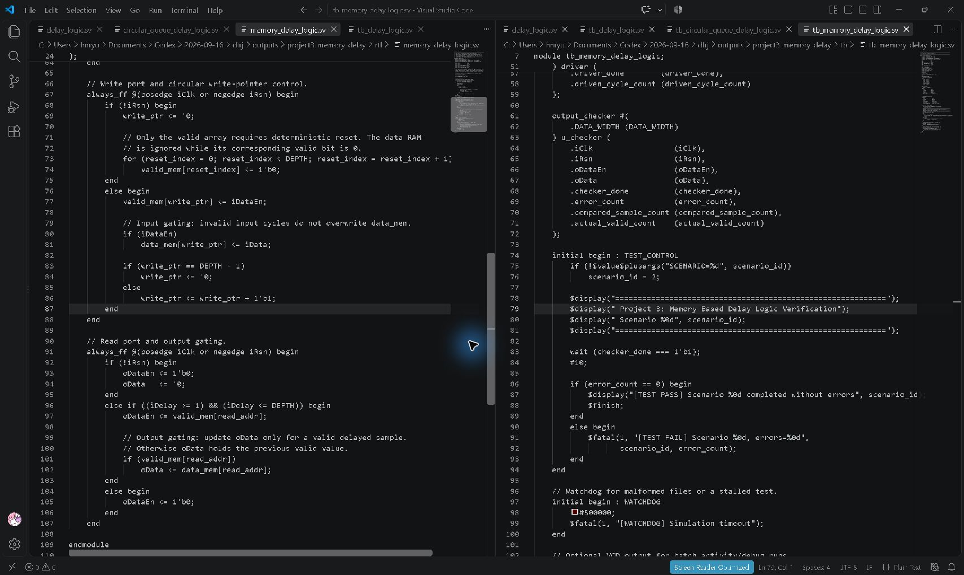Click the red color swatch before #500000
Viewport: 964px width, 575px height.
574,512
